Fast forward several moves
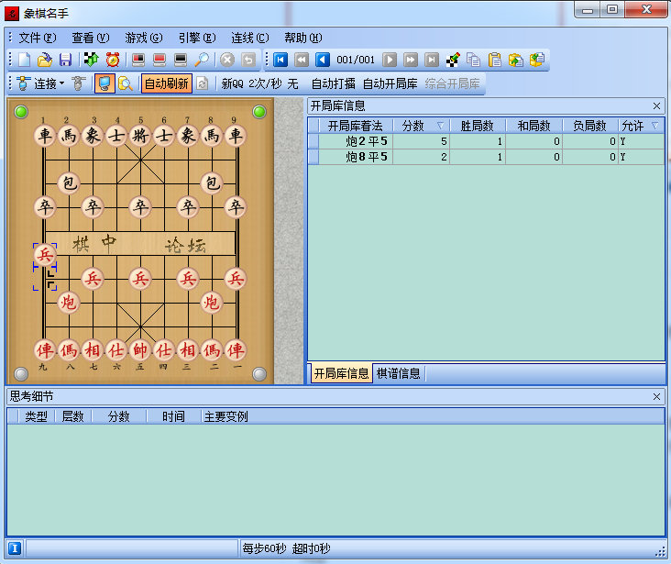This screenshot has width=671, height=564. (411, 60)
